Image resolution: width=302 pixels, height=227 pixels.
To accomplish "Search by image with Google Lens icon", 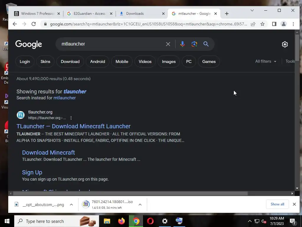I will coord(194,44).
